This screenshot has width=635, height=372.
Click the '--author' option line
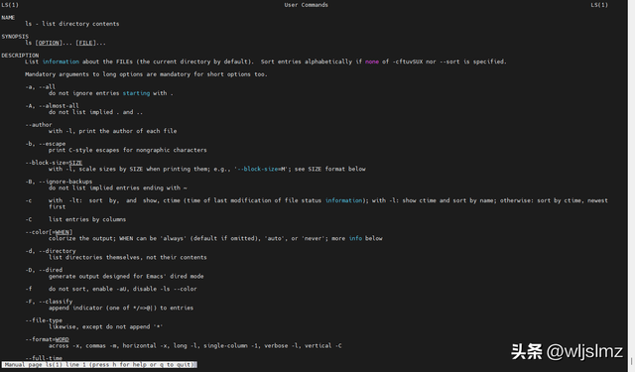tap(39, 125)
